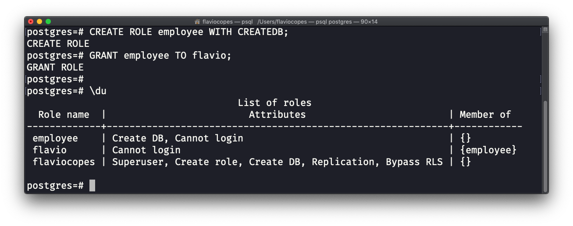Click the 'employee' role name in the table

click(x=55, y=138)
